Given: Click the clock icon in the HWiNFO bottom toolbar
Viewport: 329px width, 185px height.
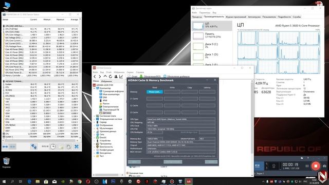Looking at the screenshot, I should (53, 146).
